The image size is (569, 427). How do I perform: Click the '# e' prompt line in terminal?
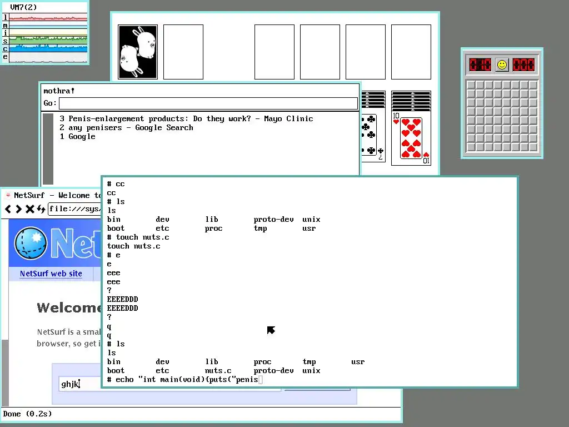point(113,255)
